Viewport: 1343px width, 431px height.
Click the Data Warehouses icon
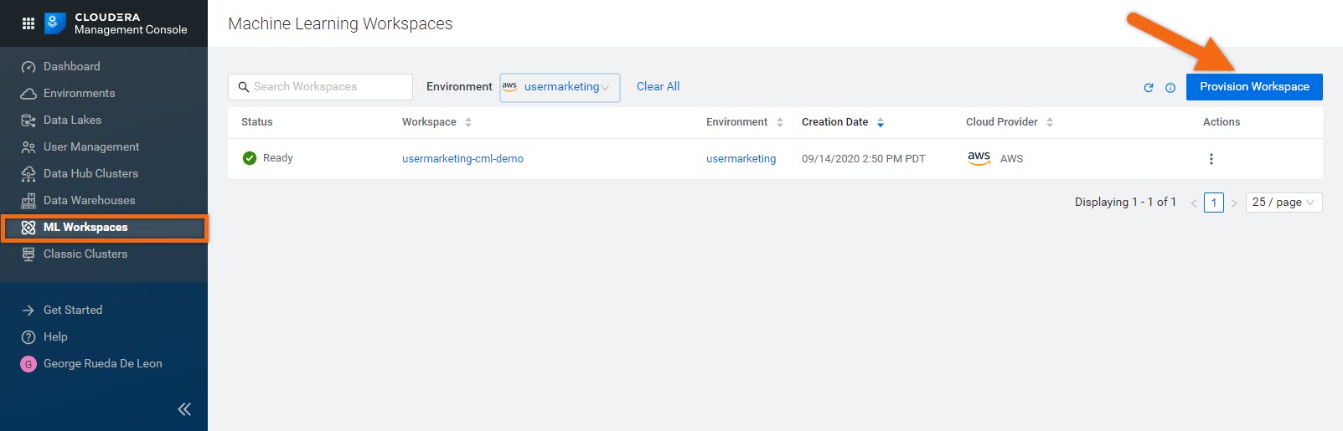coord(28,201)
